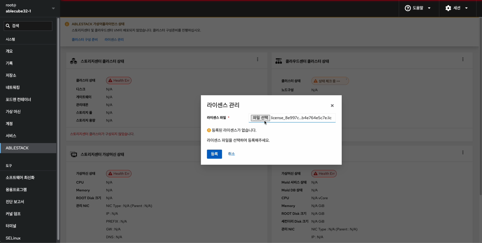482x243 pixels.
Task: Click the 파일 선택 file chooser button
Action: 260,118
